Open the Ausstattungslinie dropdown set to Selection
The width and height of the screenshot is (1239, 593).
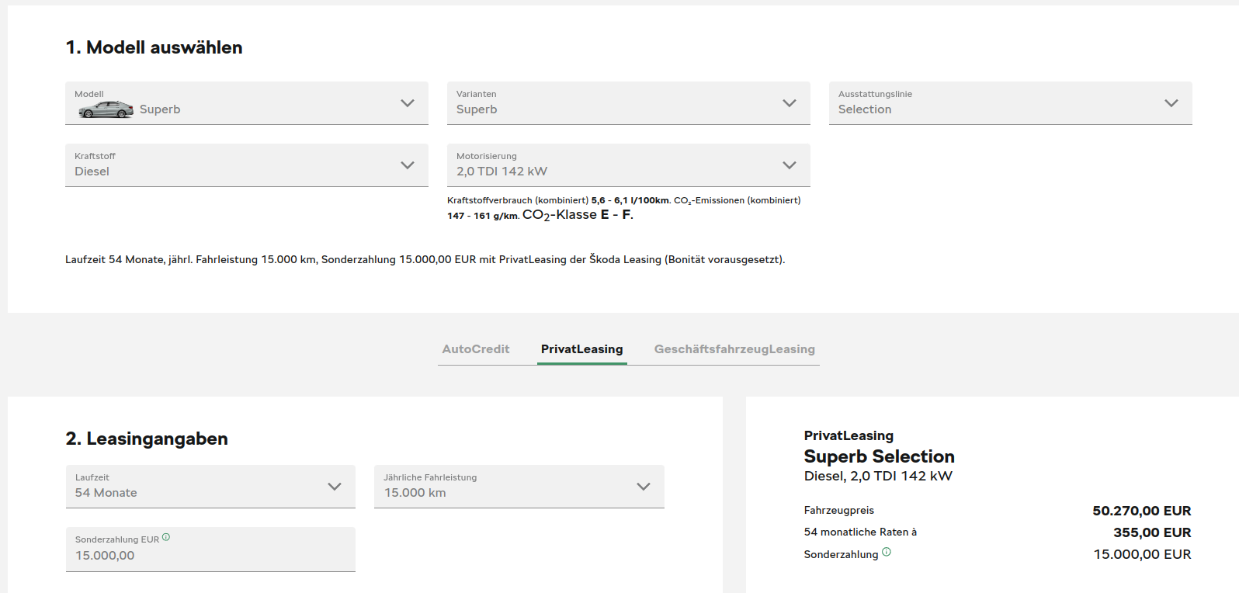pos(1011,103)
